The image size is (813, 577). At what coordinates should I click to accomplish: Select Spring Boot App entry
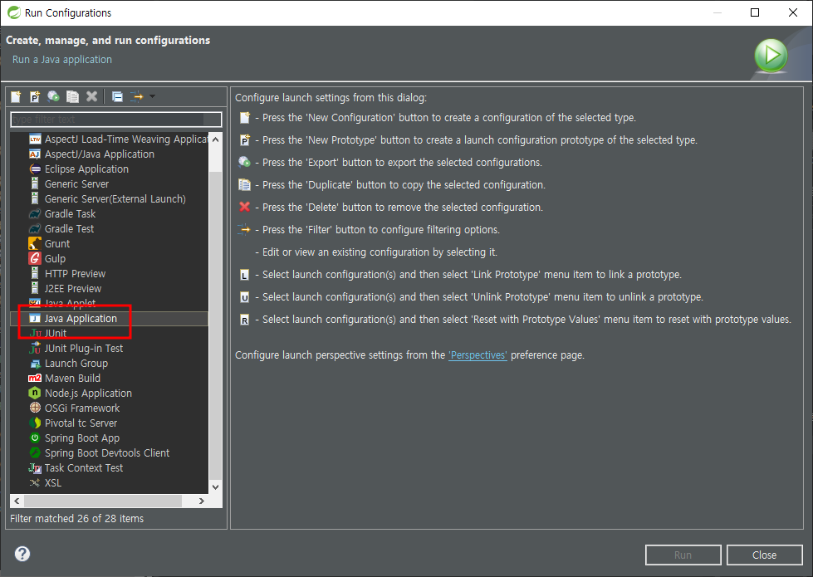[82, 438]
